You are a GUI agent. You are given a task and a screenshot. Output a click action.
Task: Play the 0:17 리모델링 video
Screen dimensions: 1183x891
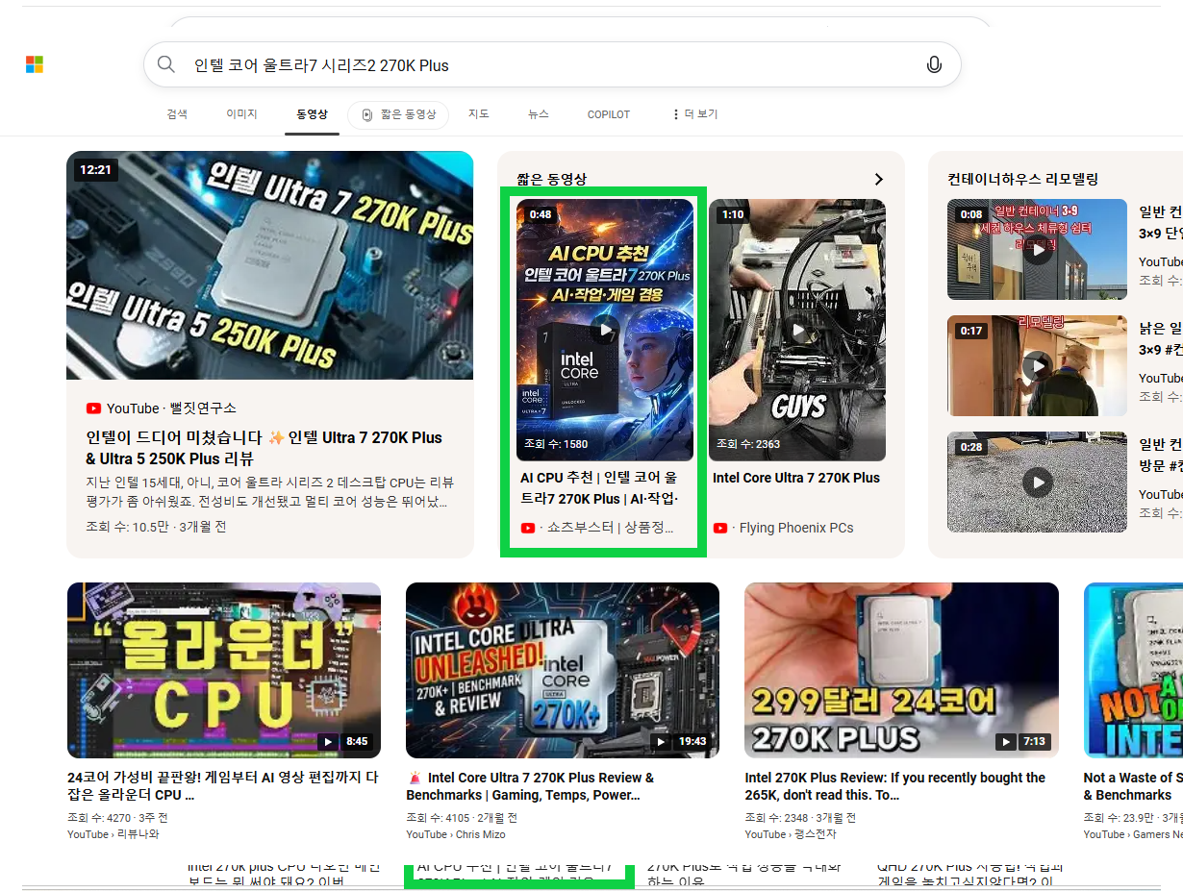1037,365
